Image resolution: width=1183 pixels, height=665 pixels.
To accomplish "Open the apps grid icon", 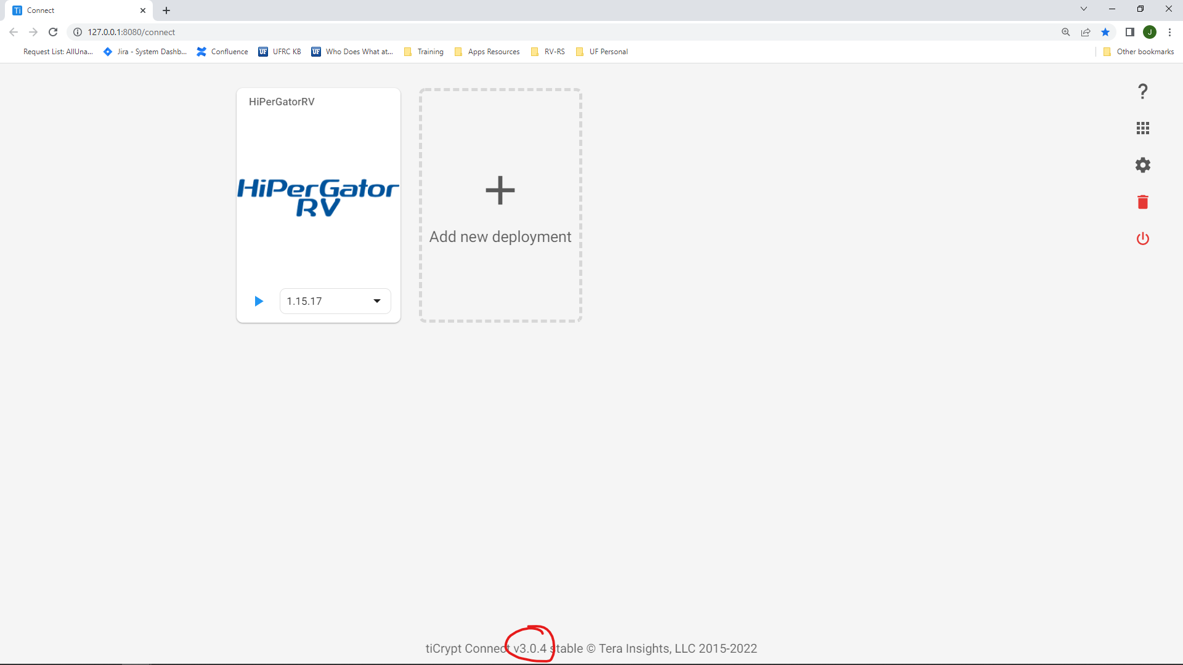I will point(1142,128).
